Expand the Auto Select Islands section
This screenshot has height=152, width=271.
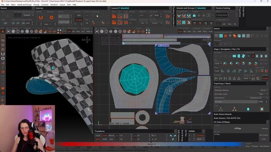pos(223,114)
